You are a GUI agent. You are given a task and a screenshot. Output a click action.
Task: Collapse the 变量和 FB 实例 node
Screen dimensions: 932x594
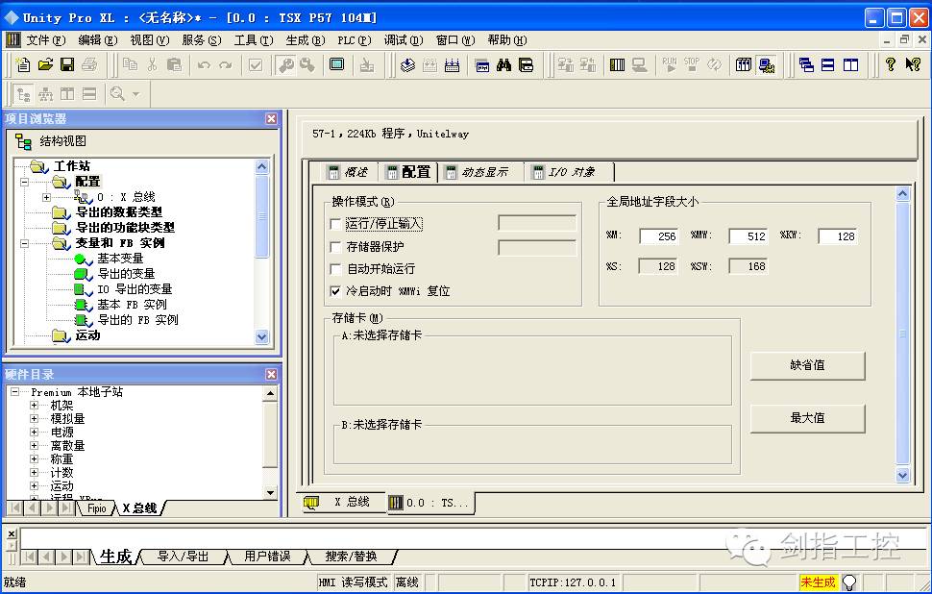[x=25, y=243]
